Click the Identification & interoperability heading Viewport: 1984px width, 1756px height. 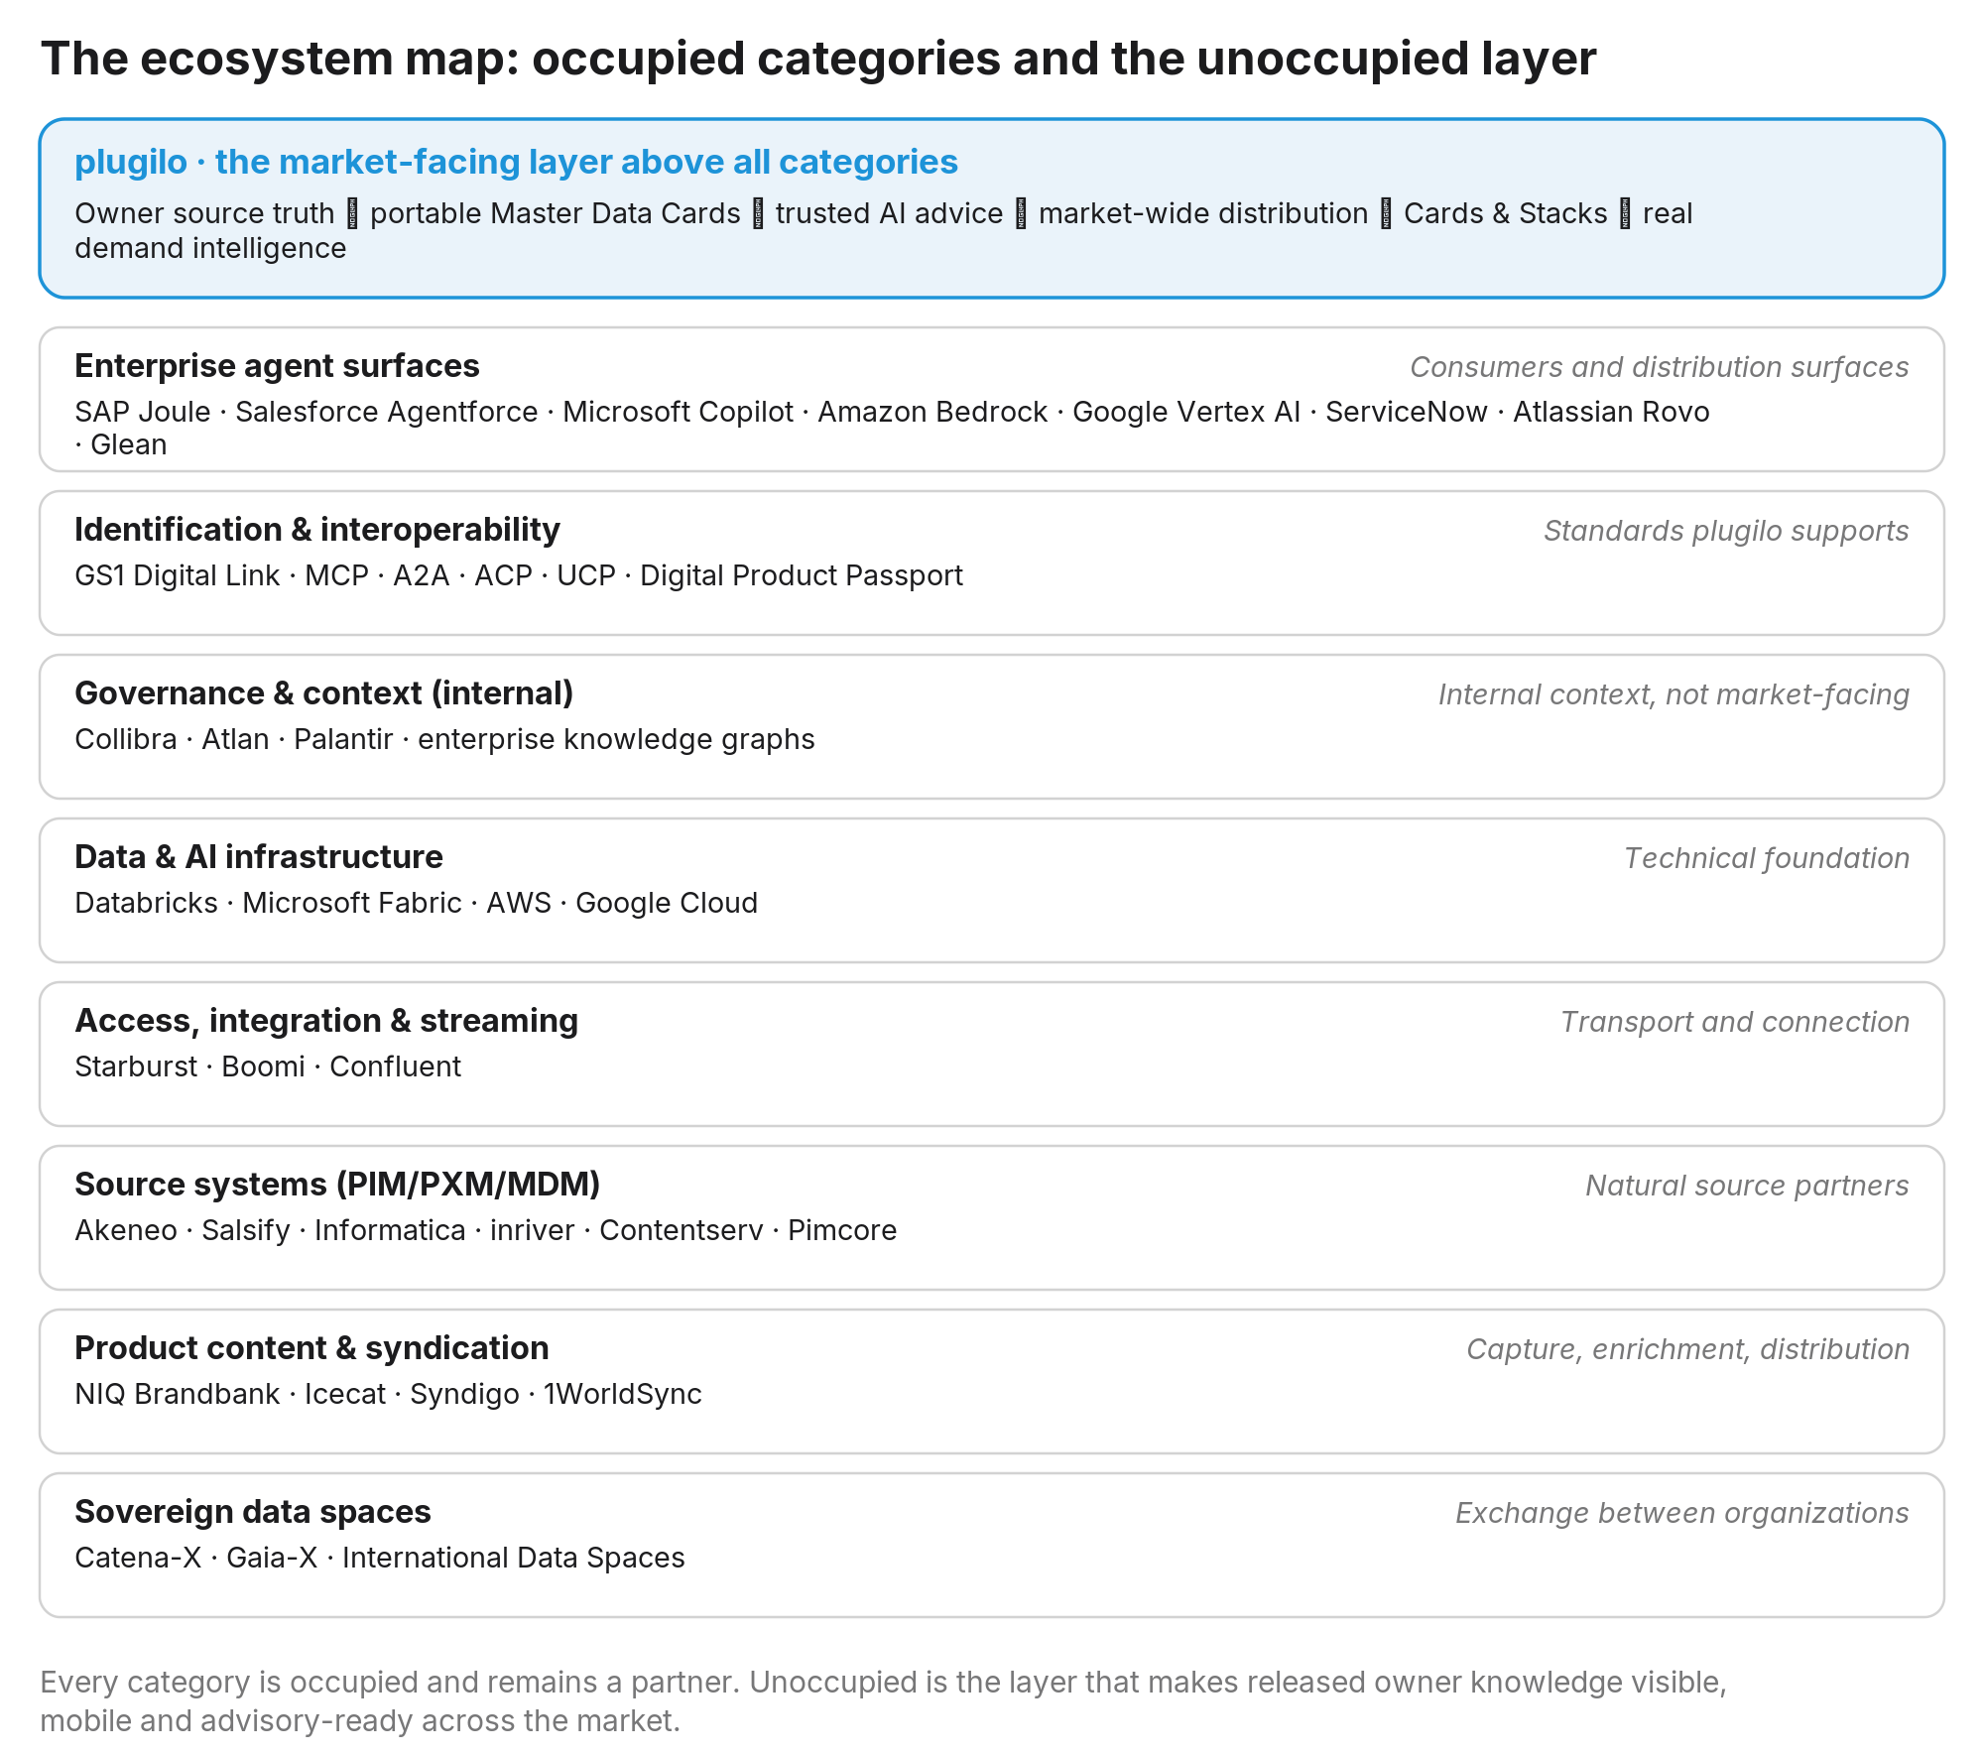pos(317,530)
